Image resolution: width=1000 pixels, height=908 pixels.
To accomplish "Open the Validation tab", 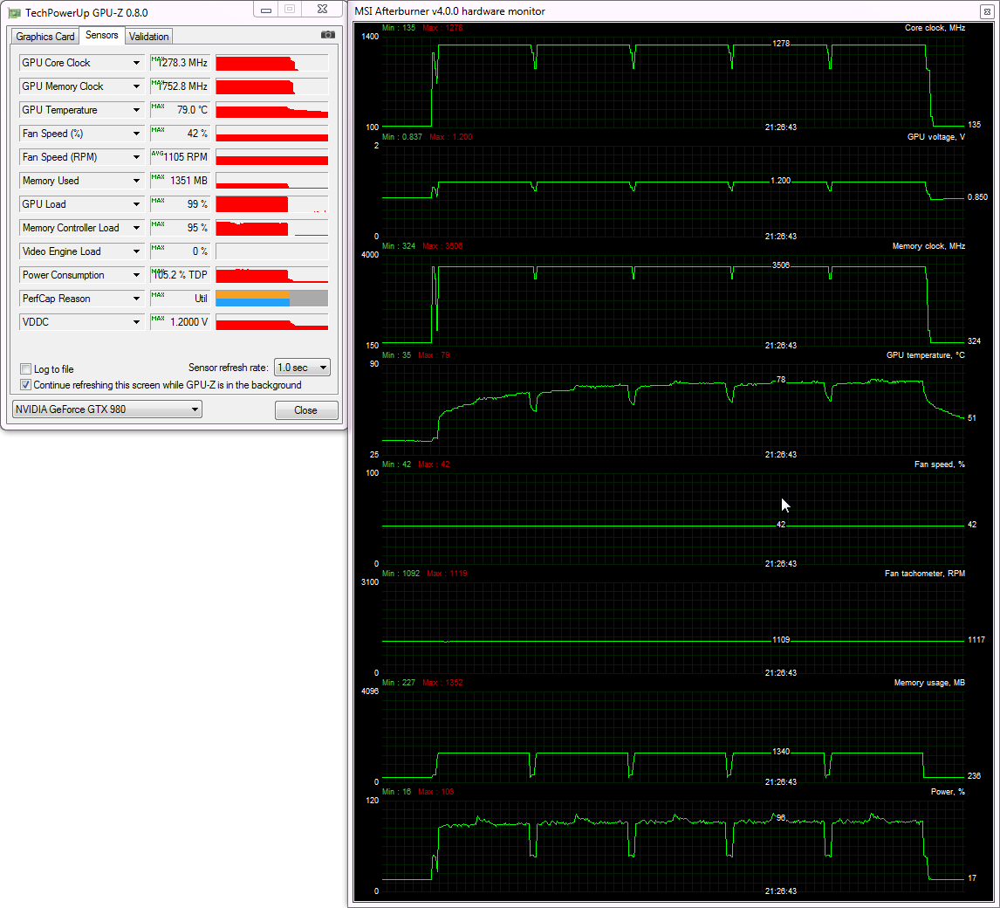I will click(x=148, y=37).
